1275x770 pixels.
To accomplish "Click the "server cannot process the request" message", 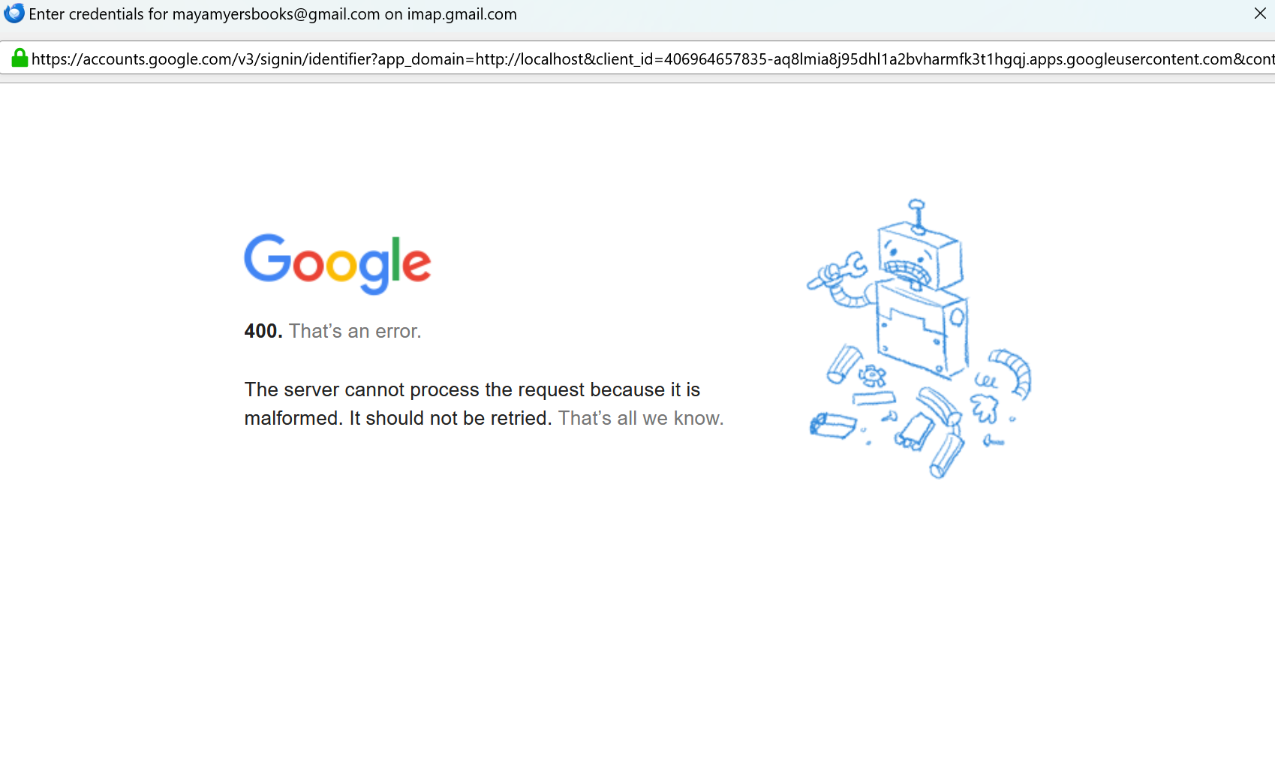I will pos(472,390).
